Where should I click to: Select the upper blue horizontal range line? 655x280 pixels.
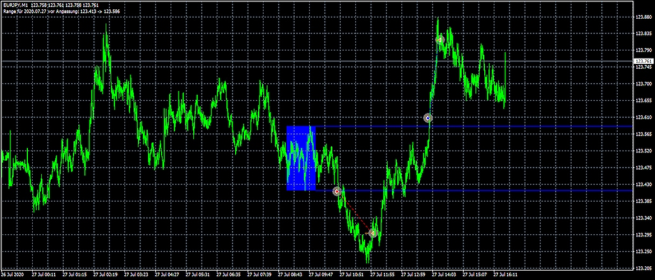[474, 126]
